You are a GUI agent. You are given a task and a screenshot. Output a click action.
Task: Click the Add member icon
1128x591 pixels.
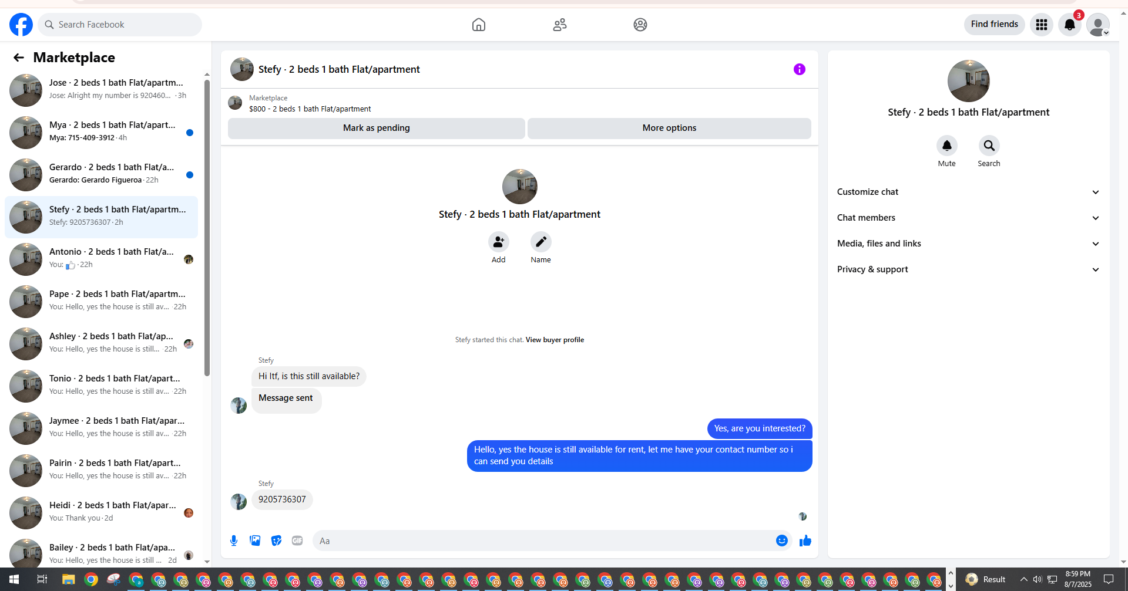coord(499,242)
